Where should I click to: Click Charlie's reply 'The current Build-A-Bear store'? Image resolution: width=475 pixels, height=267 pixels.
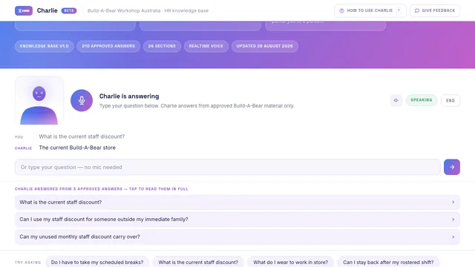[77, 148]
